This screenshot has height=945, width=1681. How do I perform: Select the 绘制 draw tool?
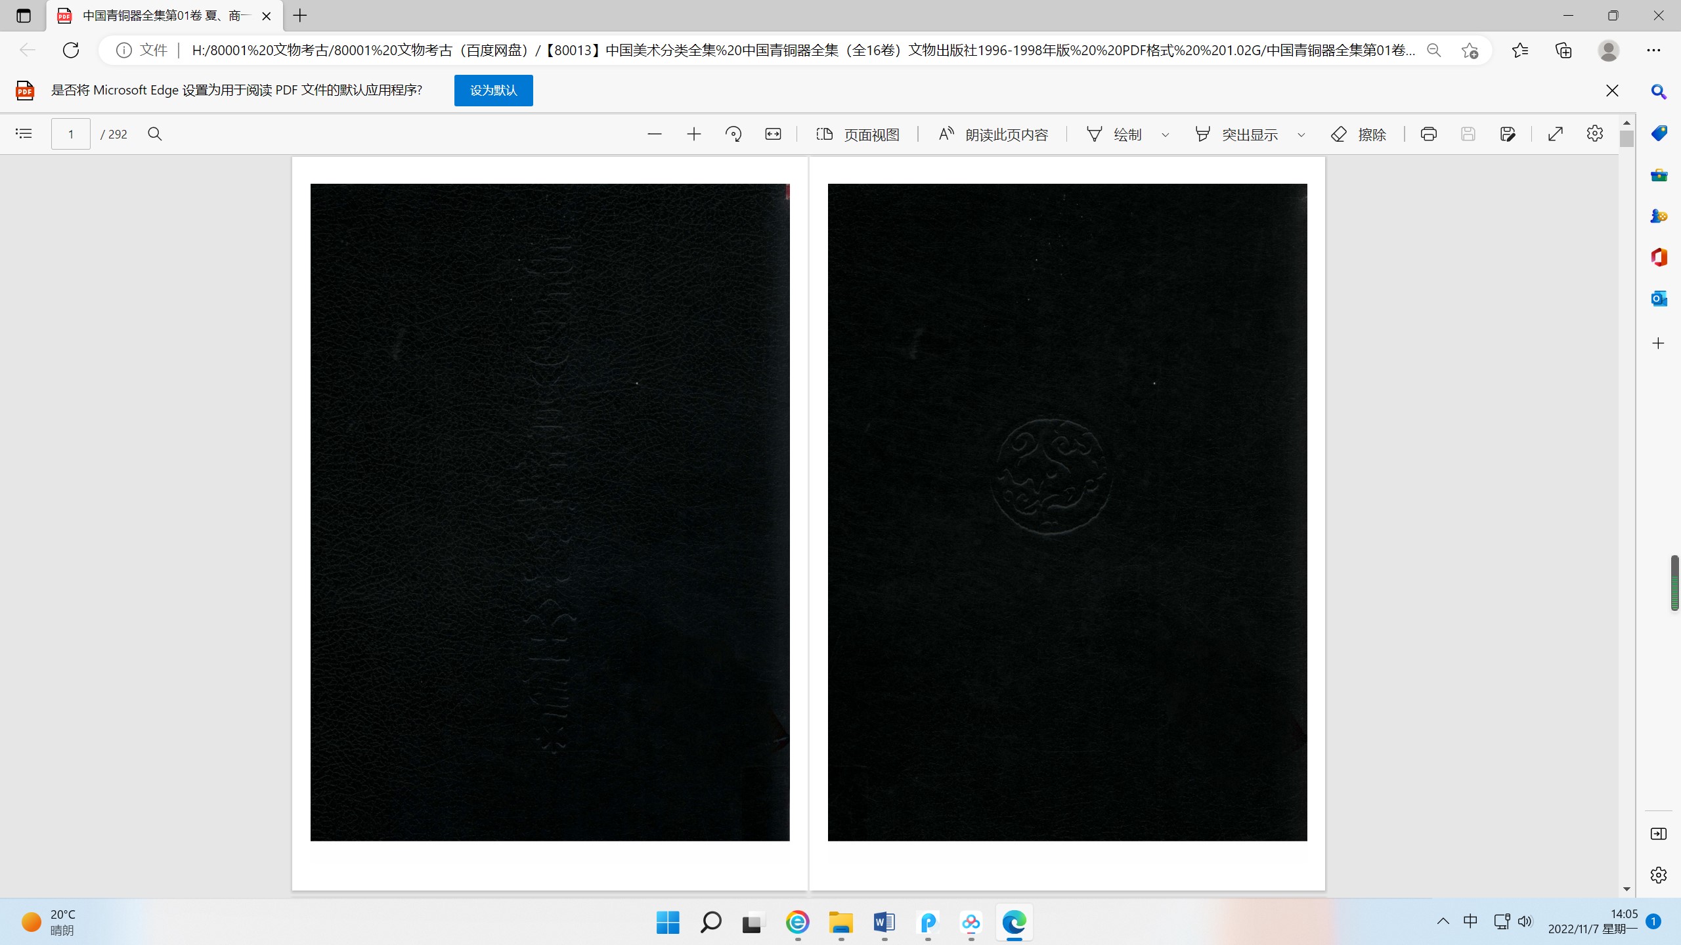click(1114, 134)
